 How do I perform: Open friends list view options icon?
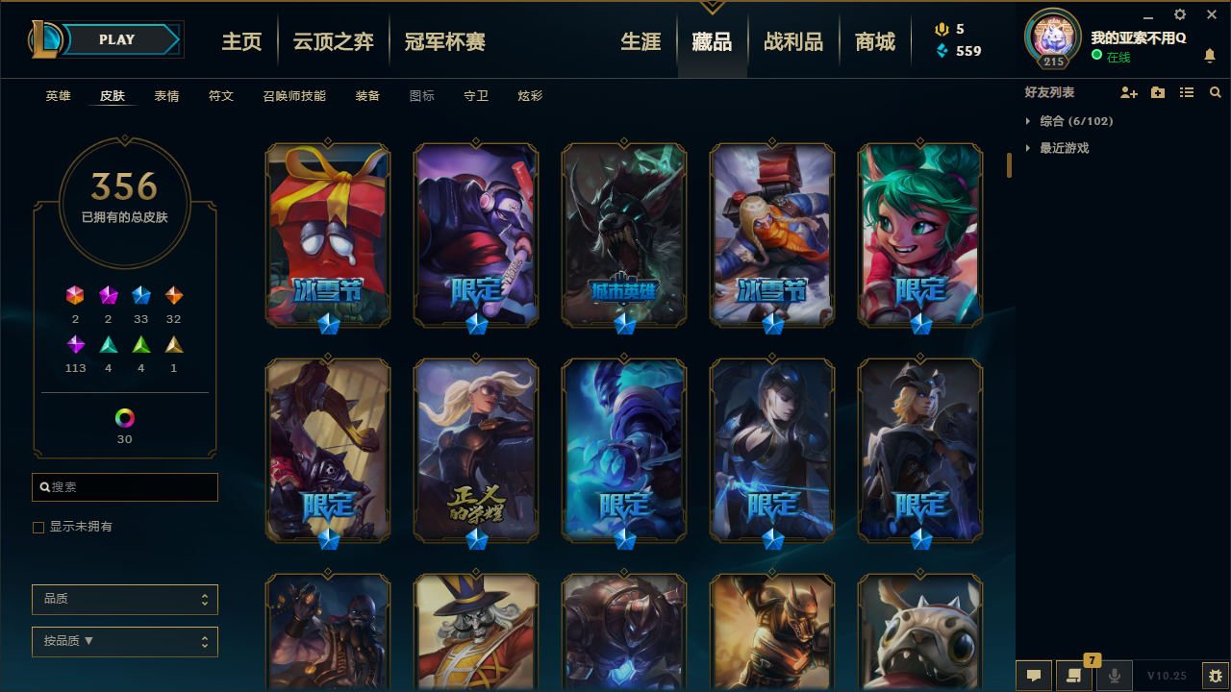[x=1187, y=92]
